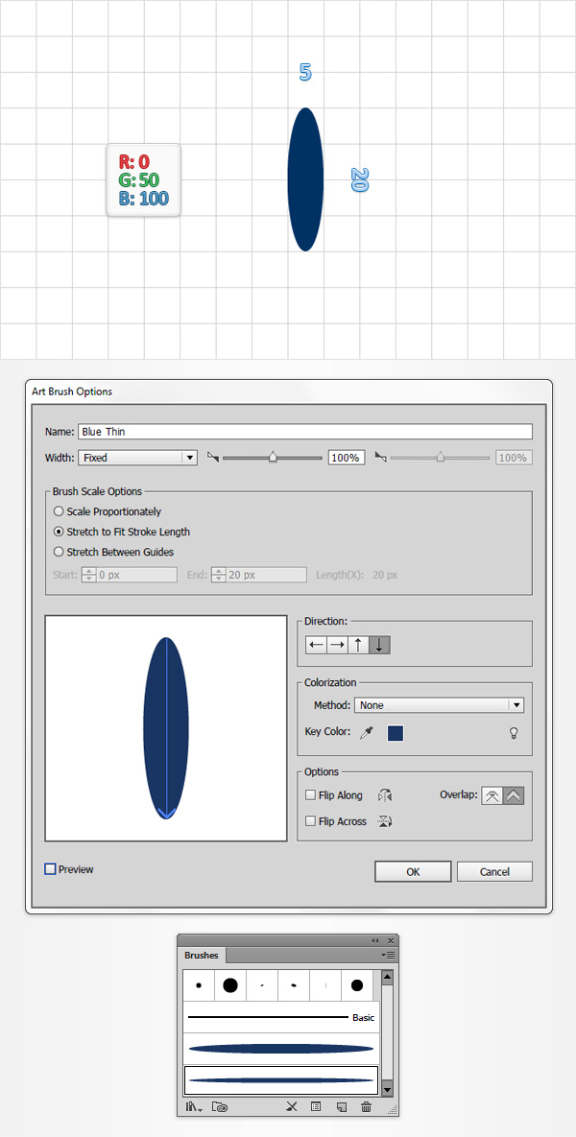The height and width of the screenshot is (1137, 576).
Task: Create a new brush
Action: [342, 1107]
